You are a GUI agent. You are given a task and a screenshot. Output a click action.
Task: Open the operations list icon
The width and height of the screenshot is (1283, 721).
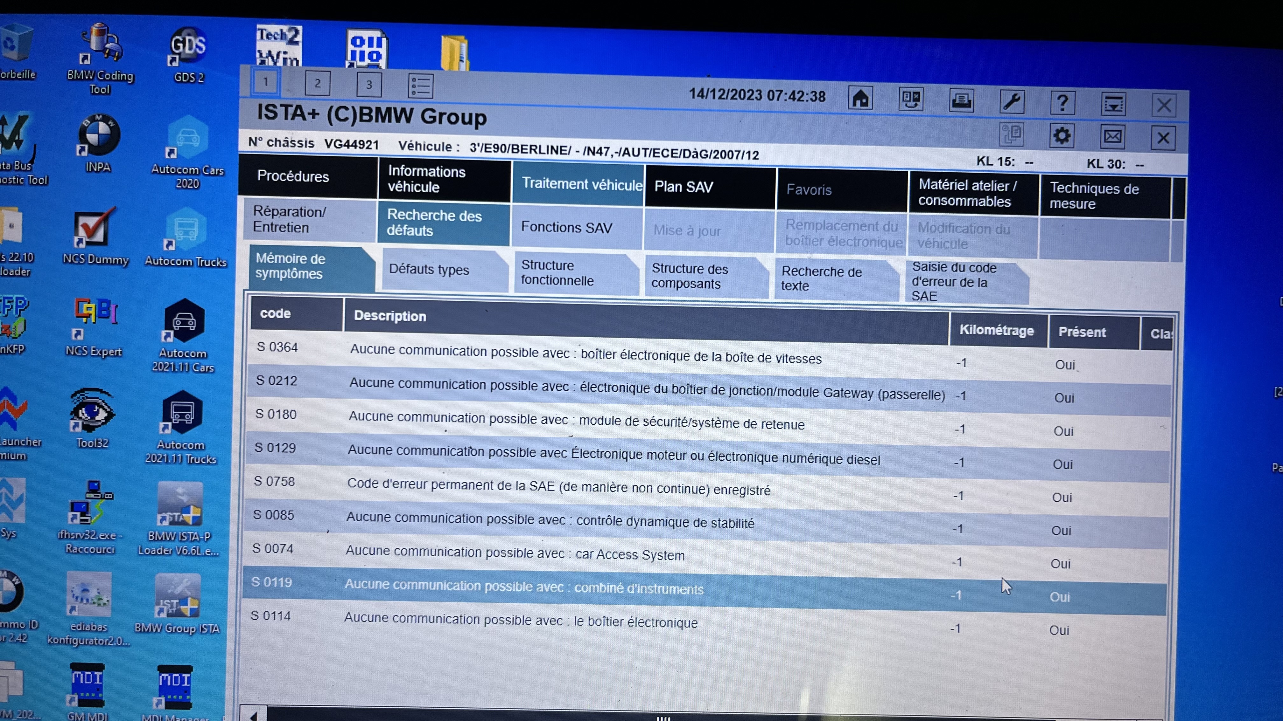(x=420, y=86)
